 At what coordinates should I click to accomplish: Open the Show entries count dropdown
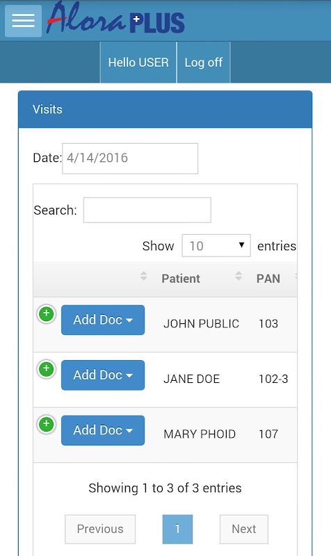pyautogui.click(x=216, y=245)
